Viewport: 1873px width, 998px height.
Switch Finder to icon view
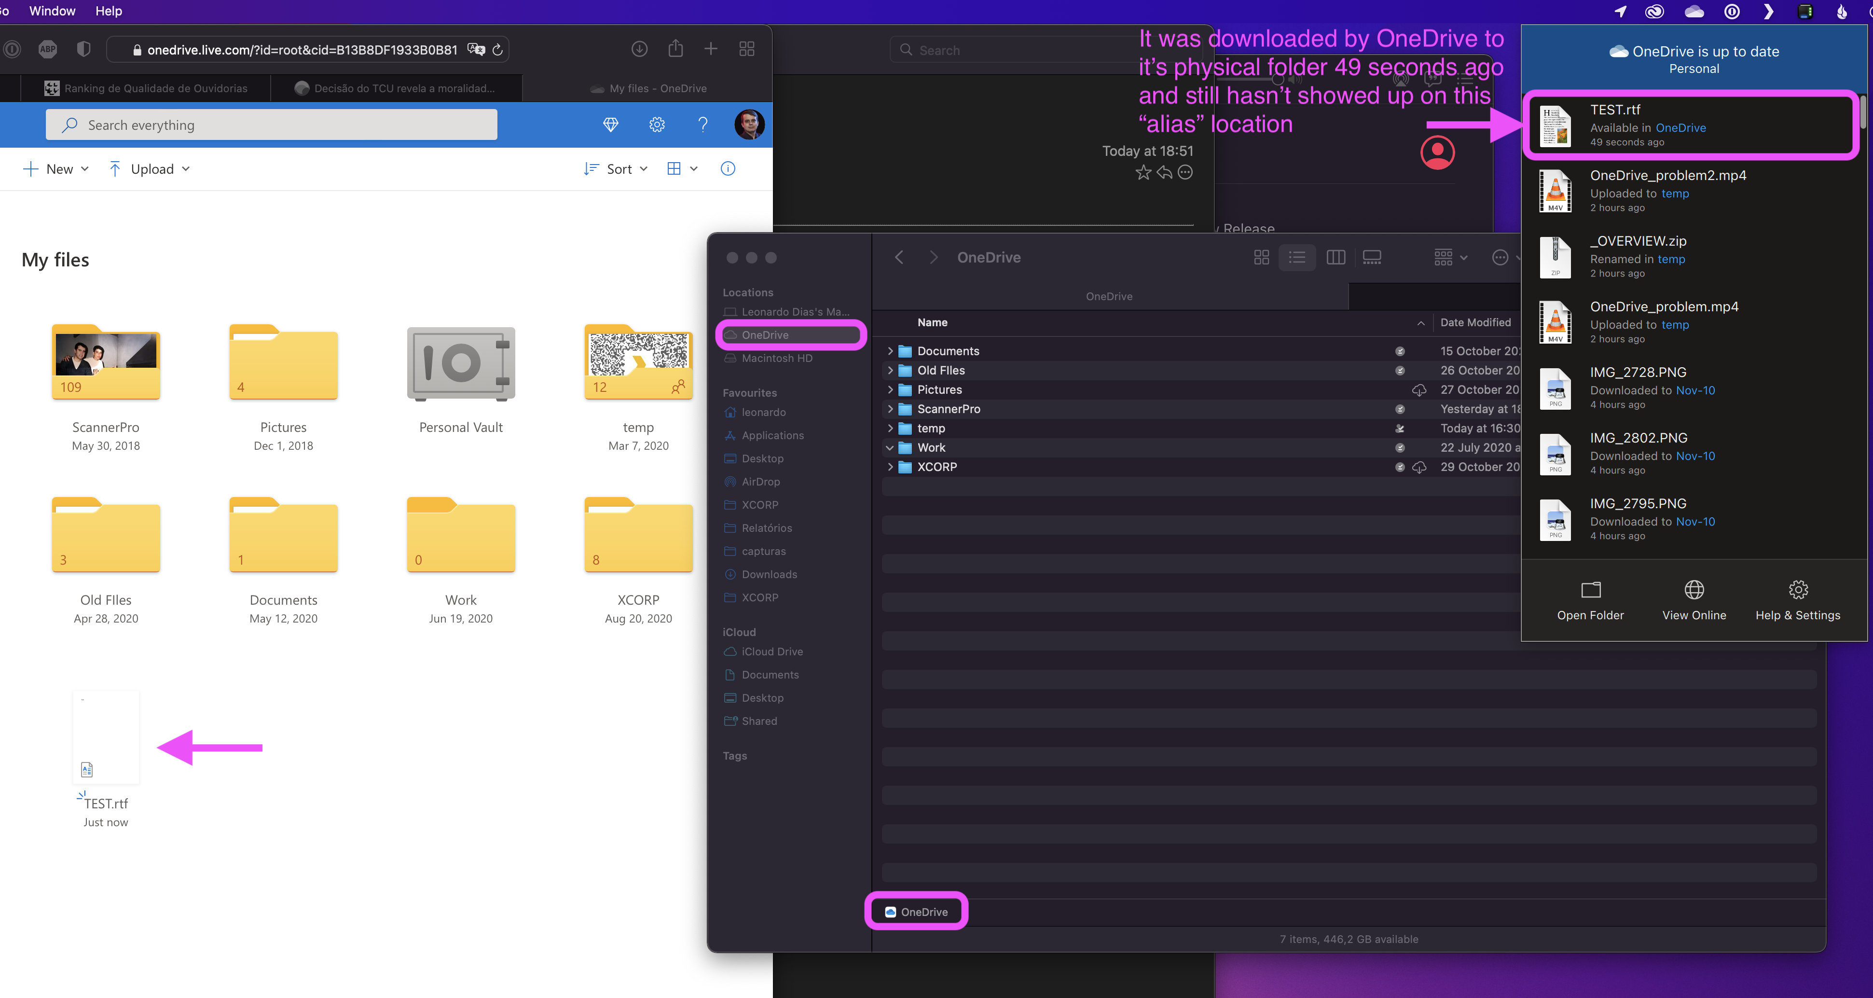pos(1262,258)
